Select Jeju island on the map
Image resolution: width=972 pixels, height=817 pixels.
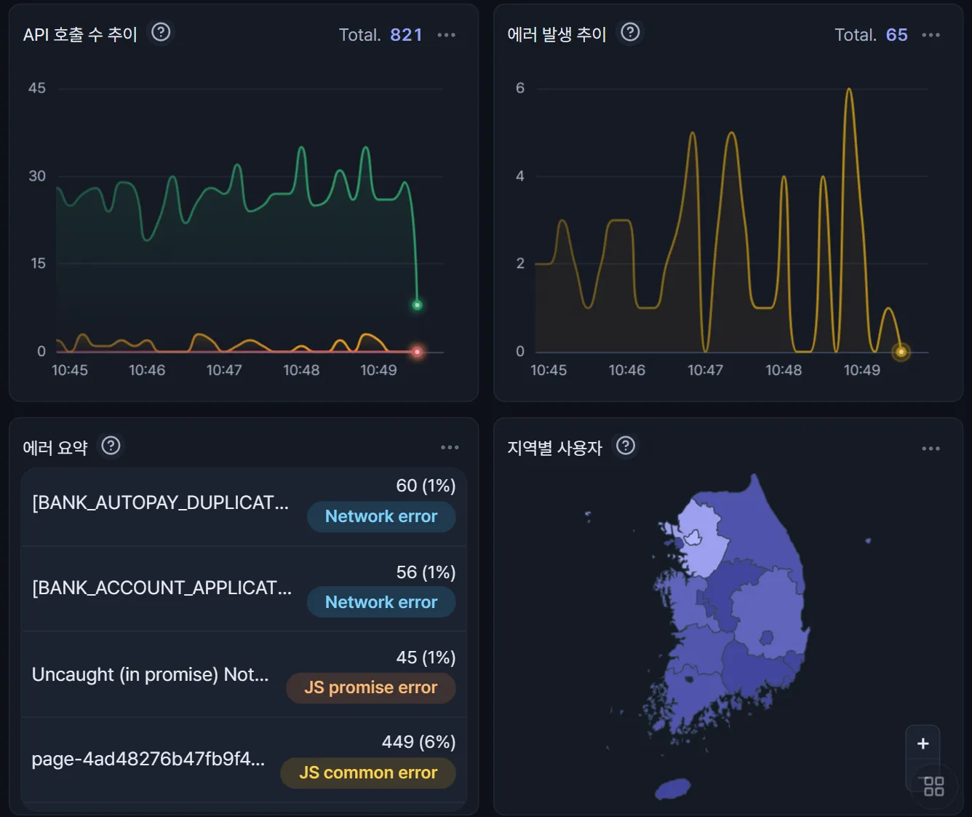[x=672, y=789]
